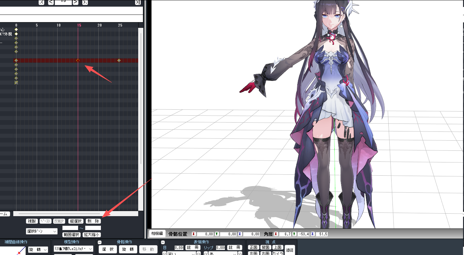This screenshot has height=255, width=464.
Task: Click the 移動 bone move button
Action: tap(148, 249)
